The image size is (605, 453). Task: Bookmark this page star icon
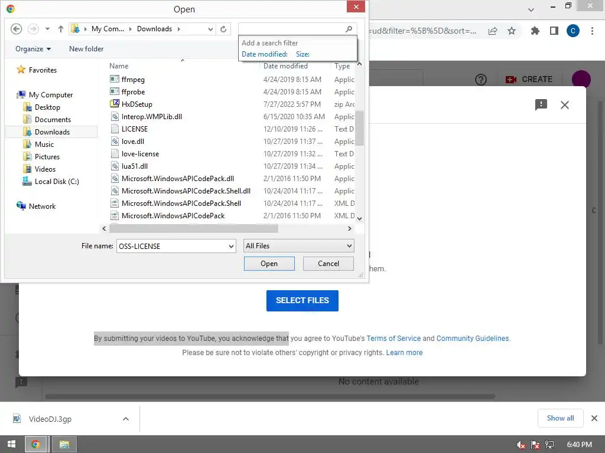[511, 31]
